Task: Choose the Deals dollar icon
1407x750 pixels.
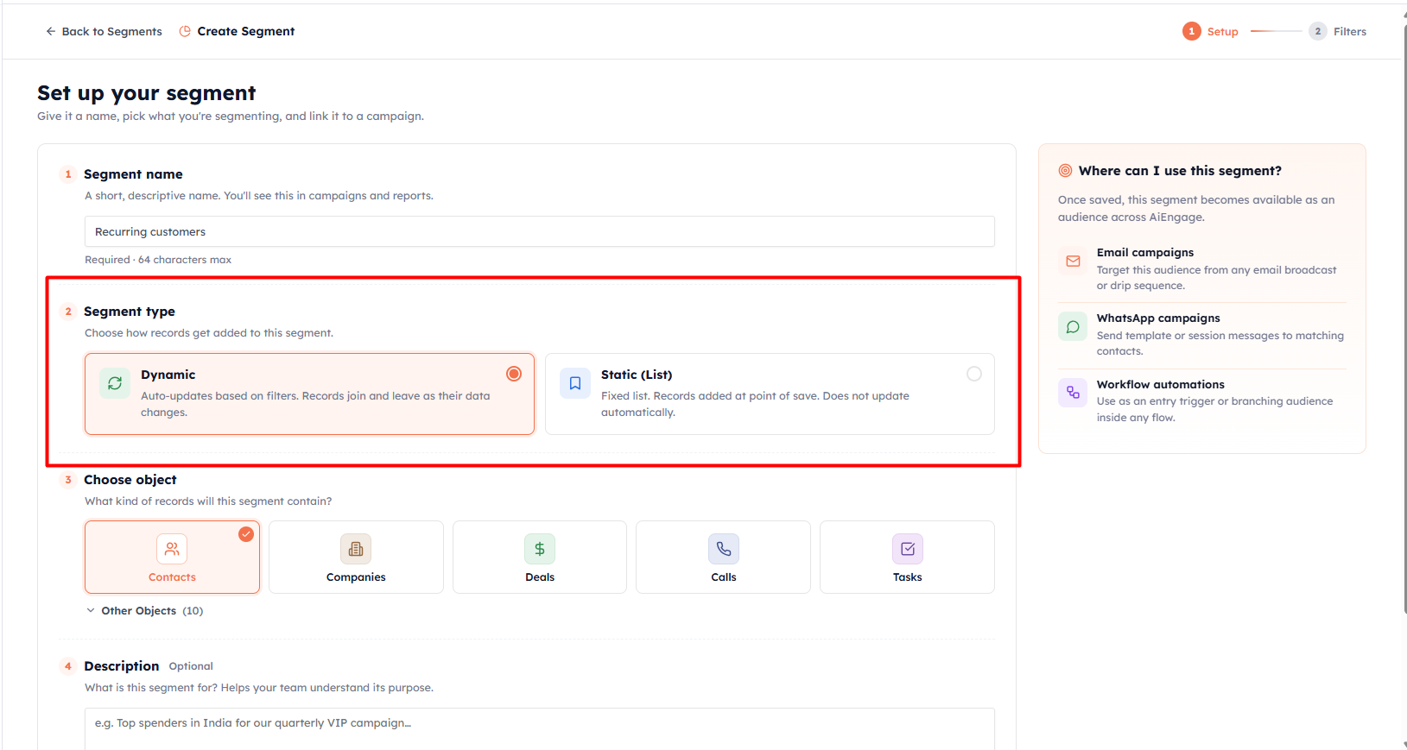Action: [x=540, y=549]
